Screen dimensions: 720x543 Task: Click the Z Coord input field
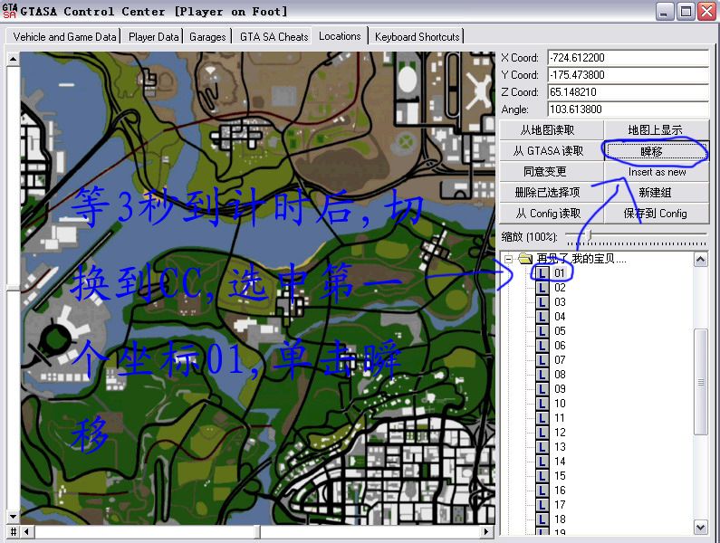629,92
